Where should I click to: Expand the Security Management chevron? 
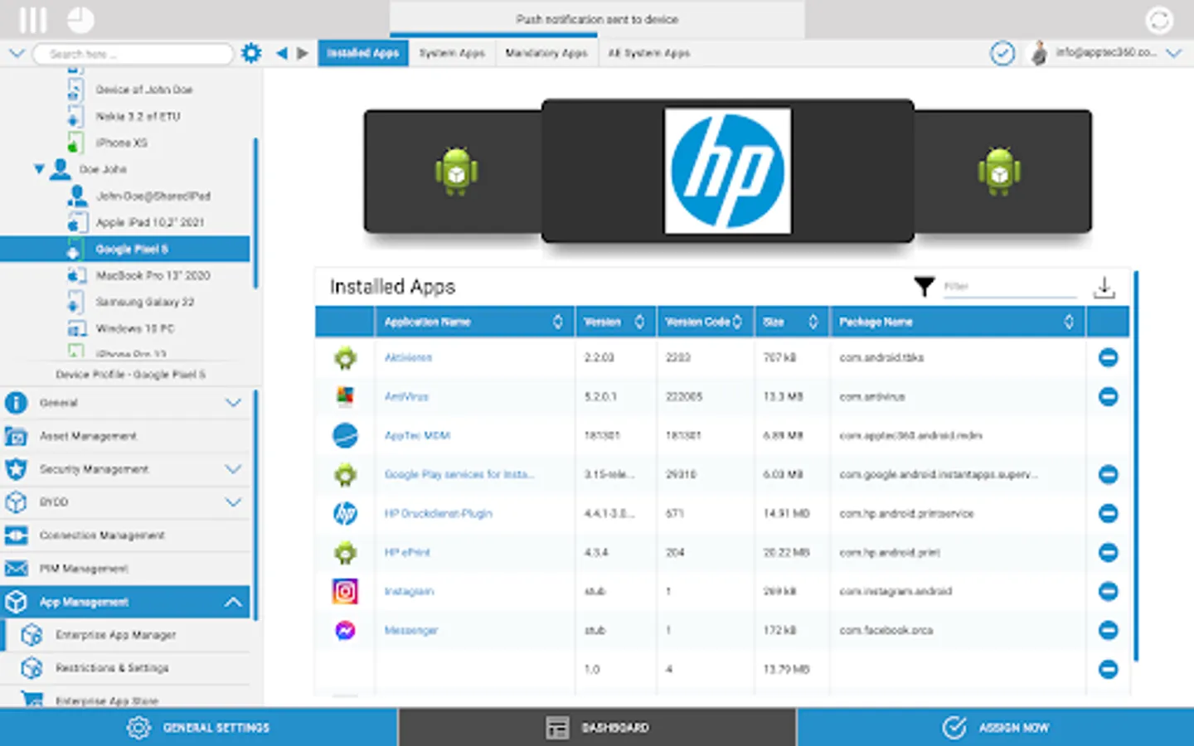(233, 469)
